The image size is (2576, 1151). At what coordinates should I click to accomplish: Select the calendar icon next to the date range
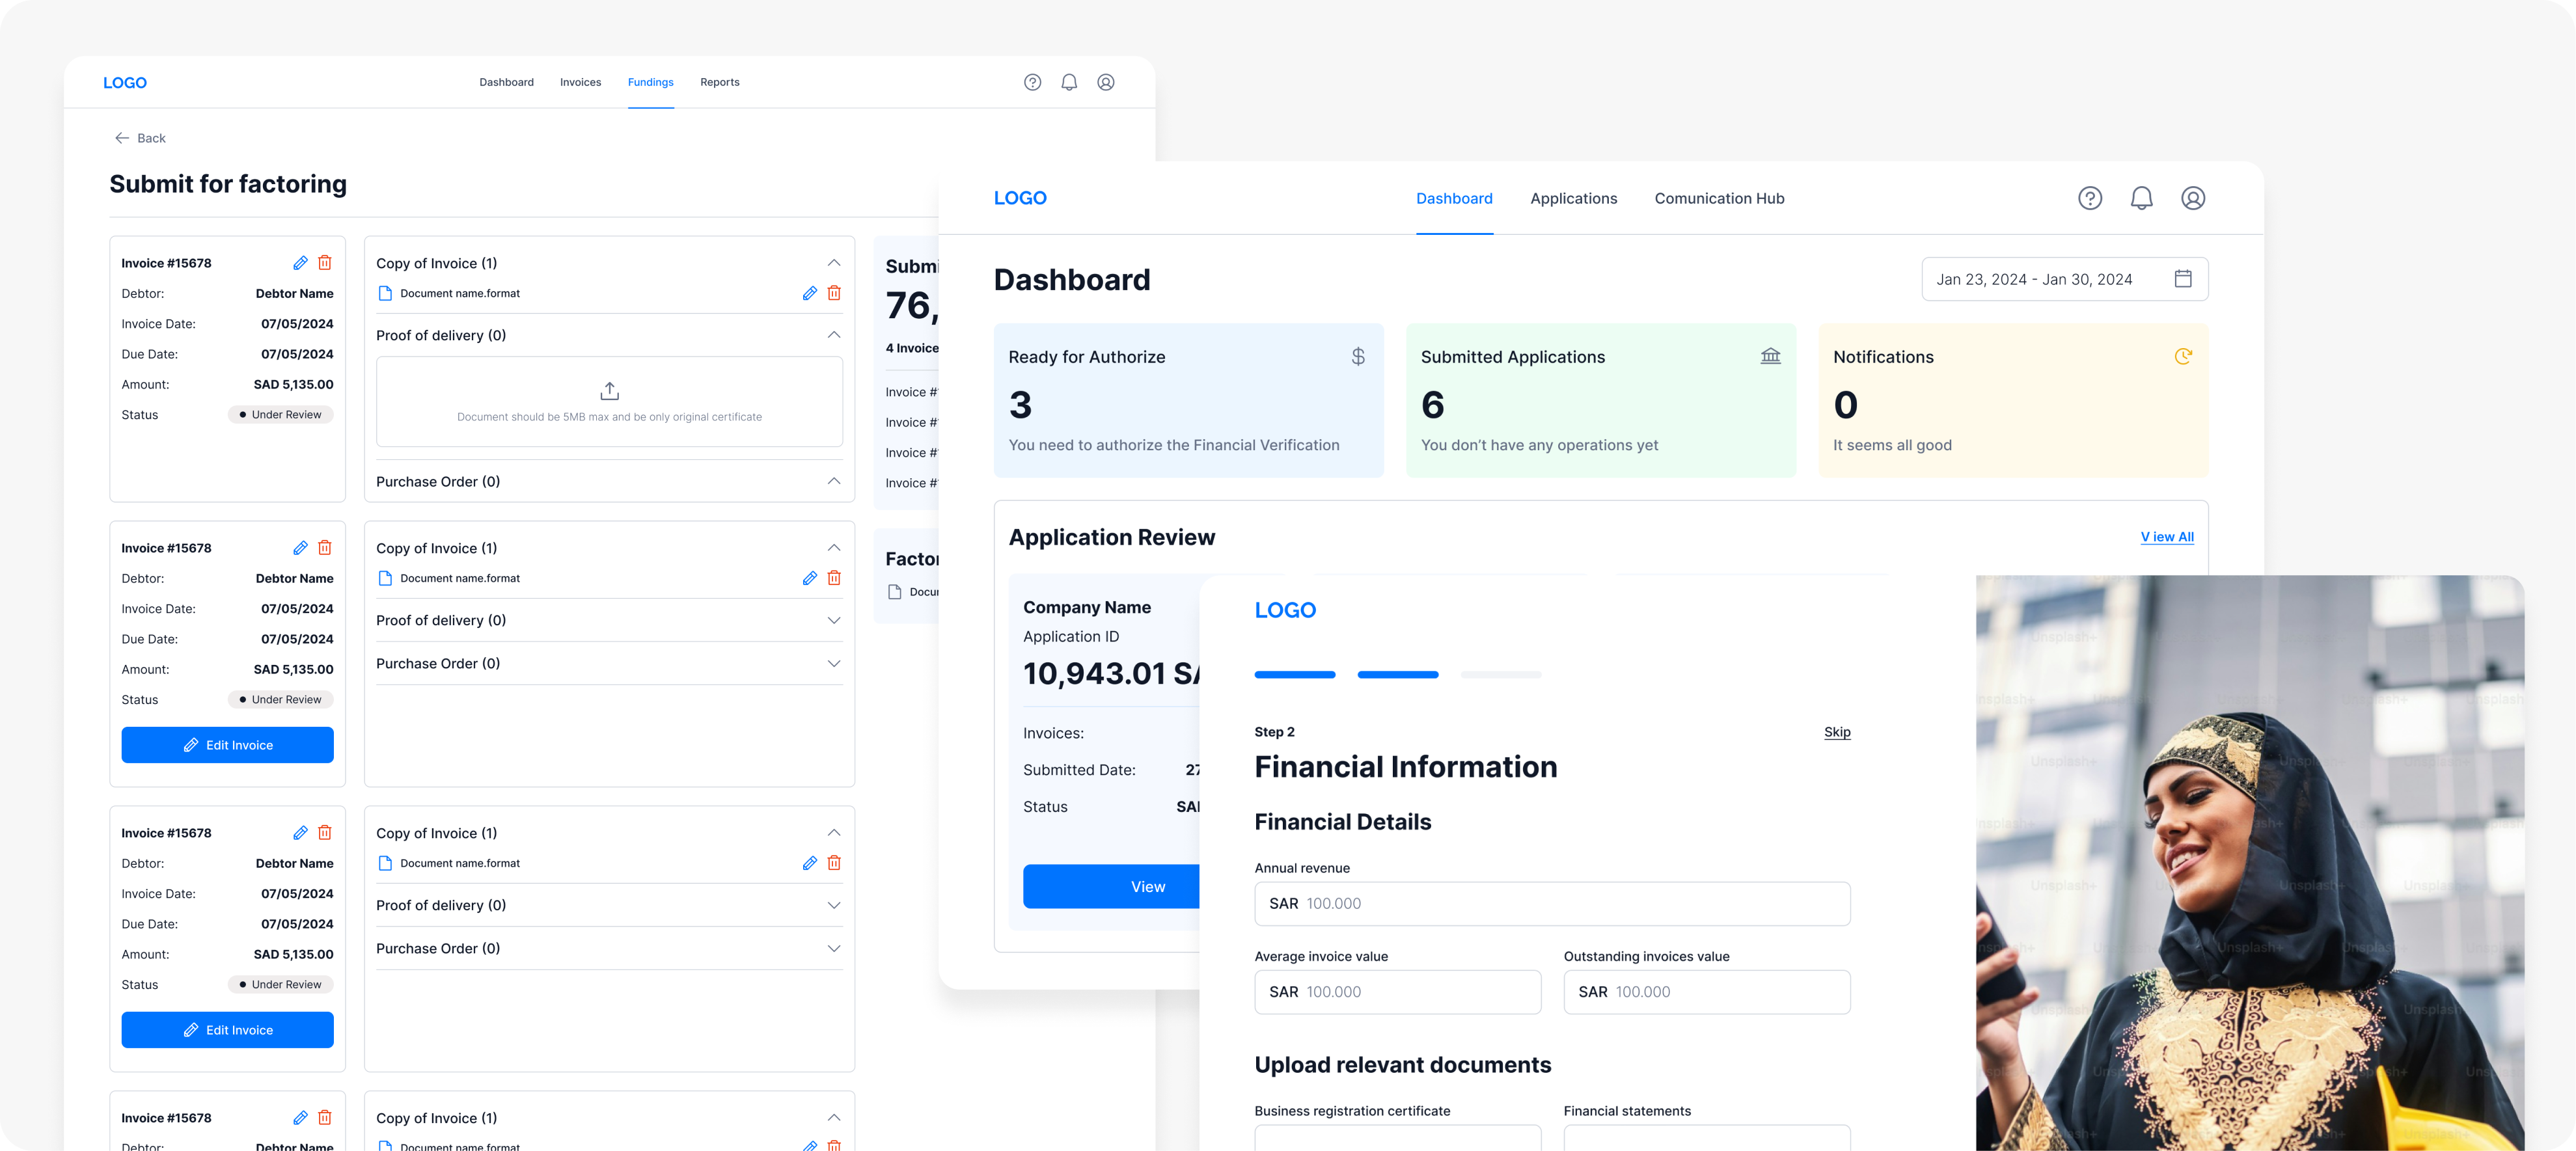click(x=2183, y=279)
